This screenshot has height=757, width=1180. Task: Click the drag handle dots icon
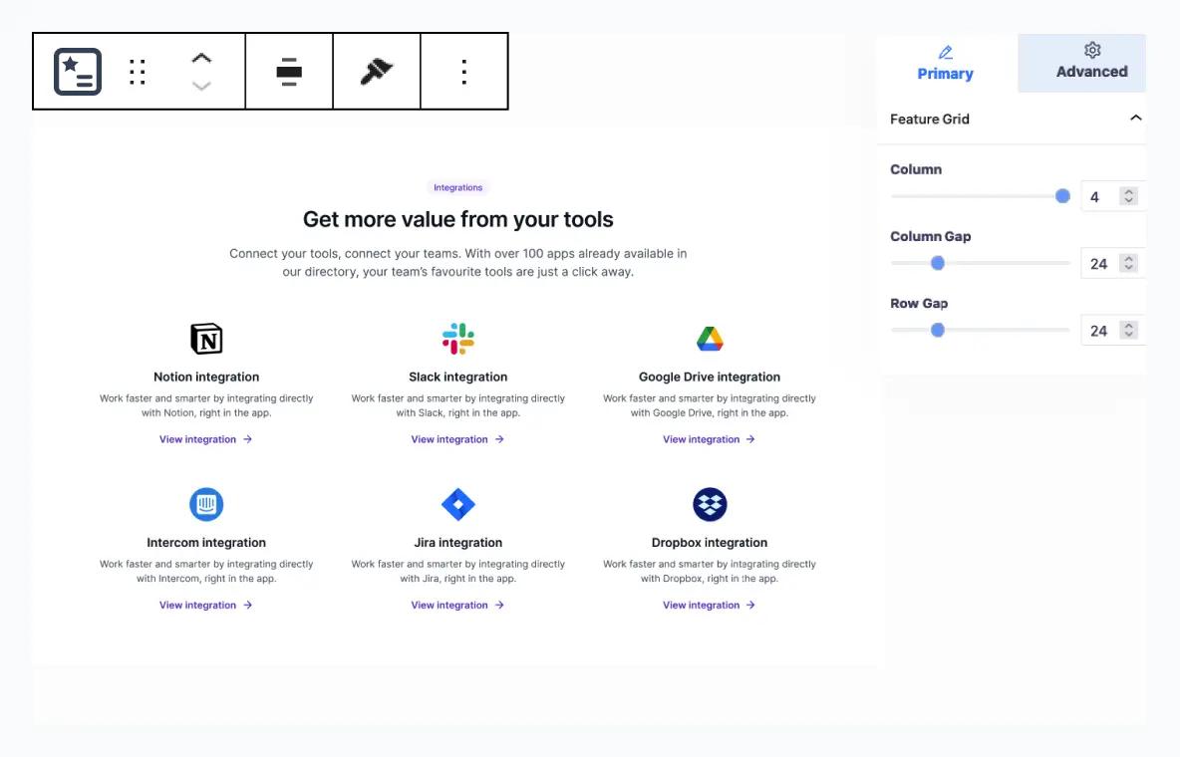[138, 71]
